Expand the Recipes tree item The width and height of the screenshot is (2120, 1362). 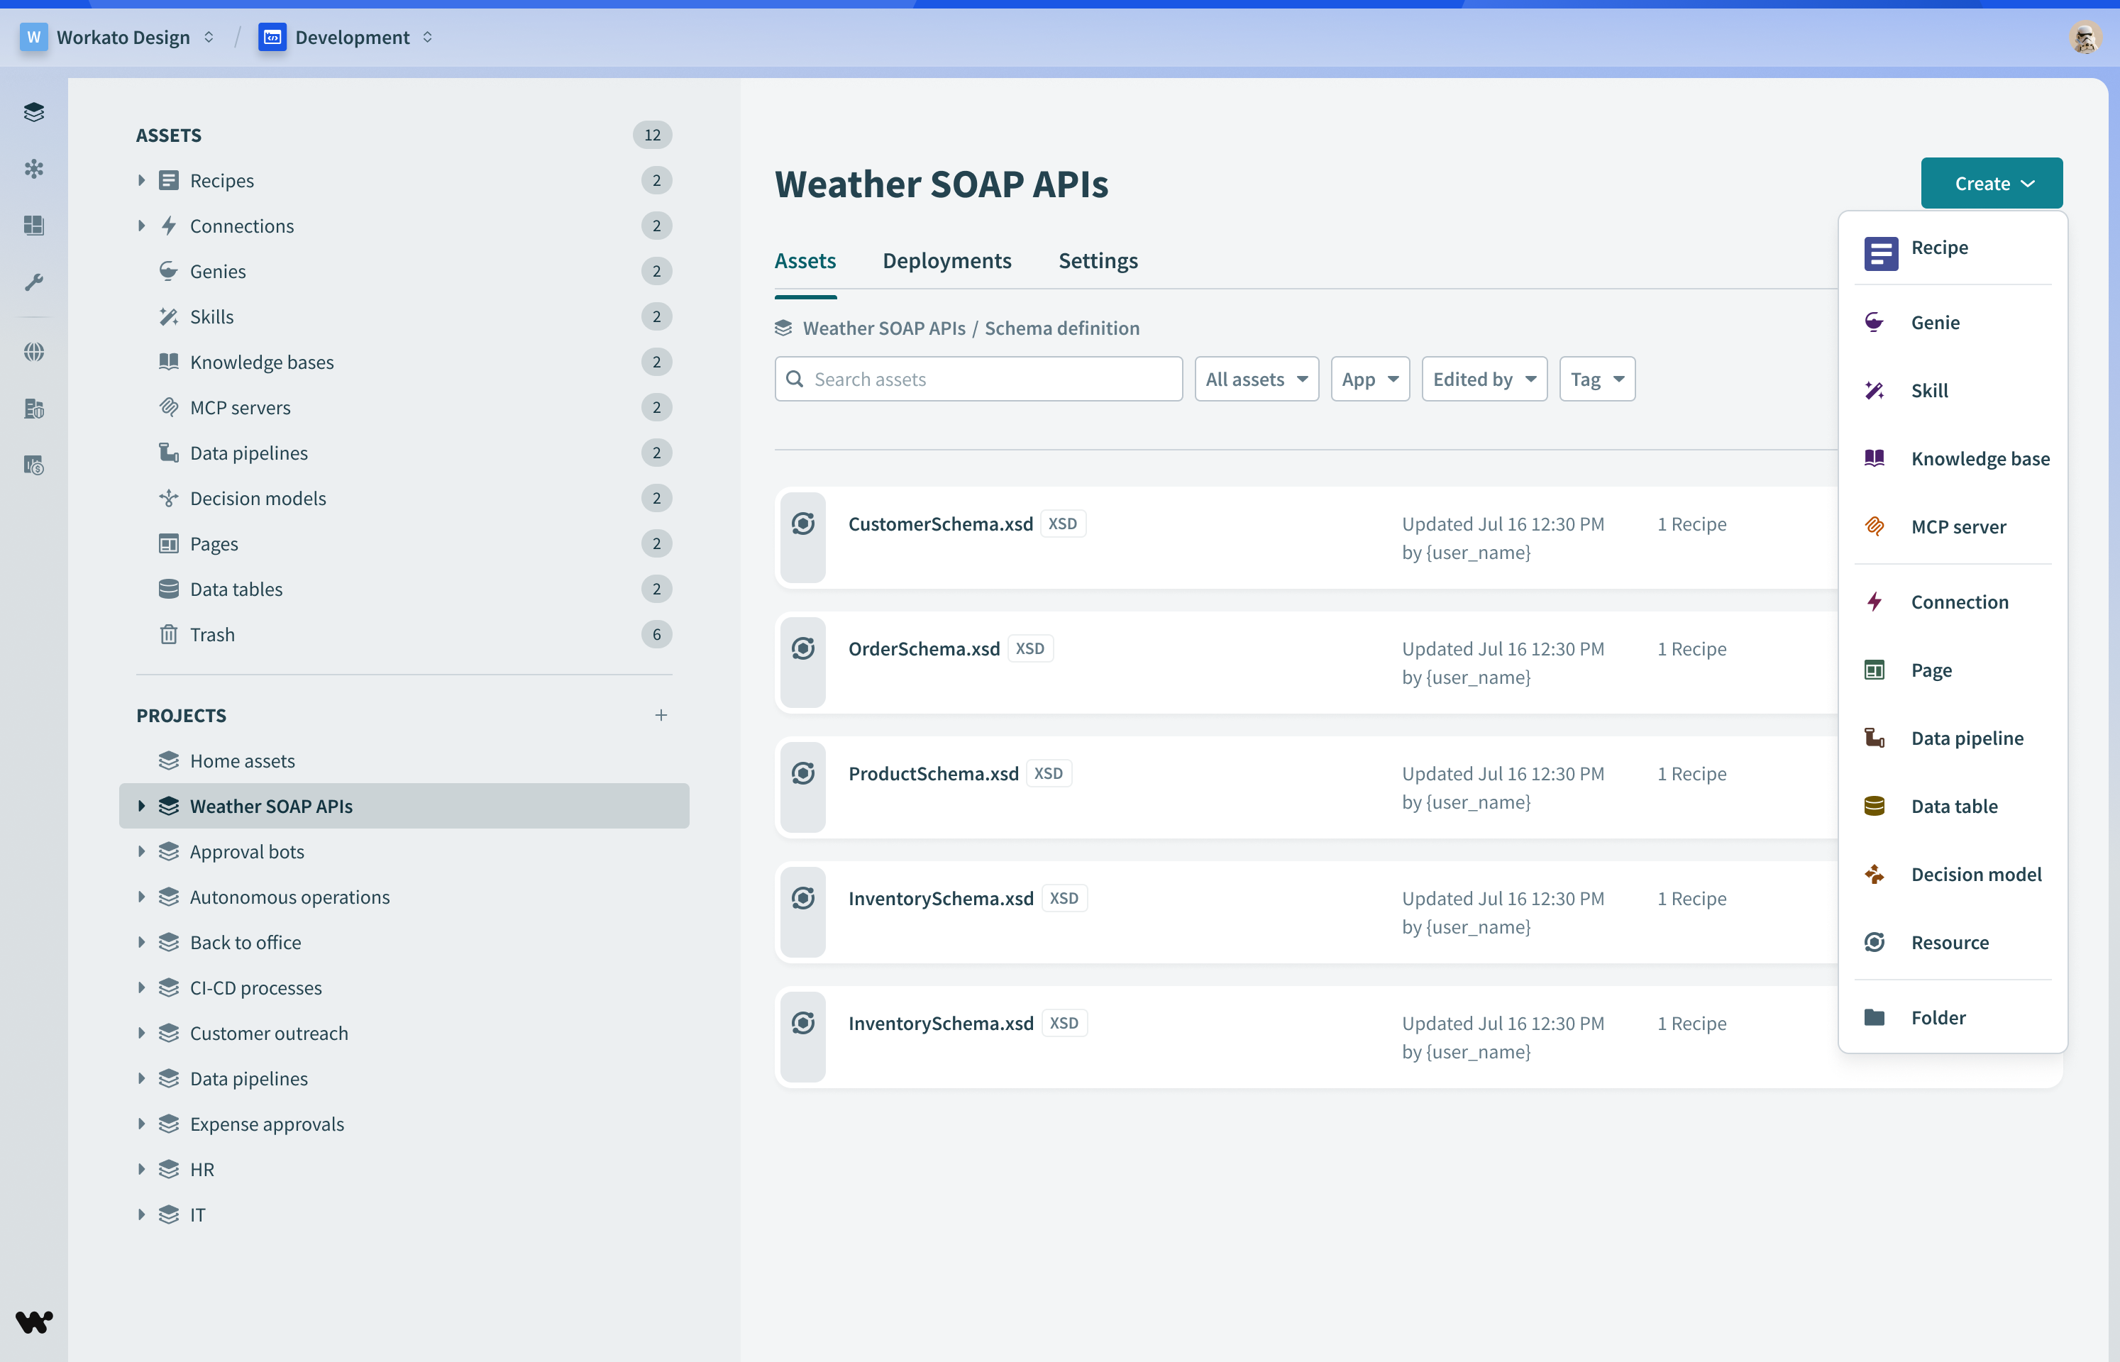pyautogui.click(x=141, y=180)
